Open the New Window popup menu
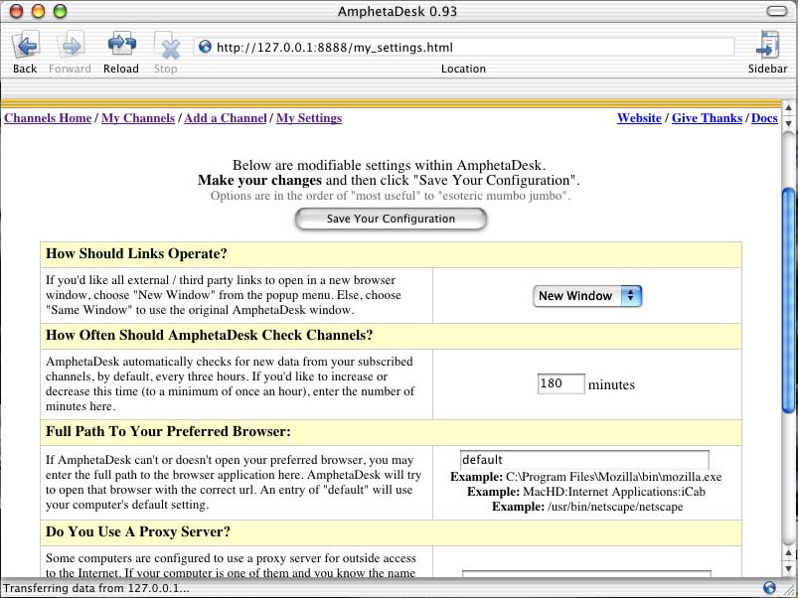The image size is (798, 598). point(587,296)
